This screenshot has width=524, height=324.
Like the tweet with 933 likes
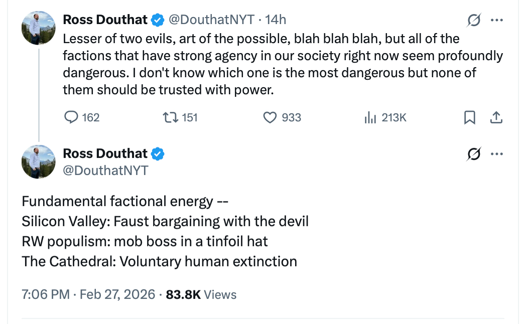tap(271, 117)
